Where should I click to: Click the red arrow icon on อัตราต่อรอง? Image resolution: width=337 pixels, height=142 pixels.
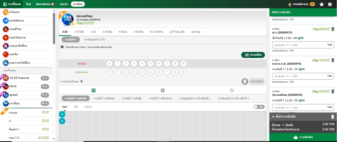pyautogui.click(x=53, y=4)
